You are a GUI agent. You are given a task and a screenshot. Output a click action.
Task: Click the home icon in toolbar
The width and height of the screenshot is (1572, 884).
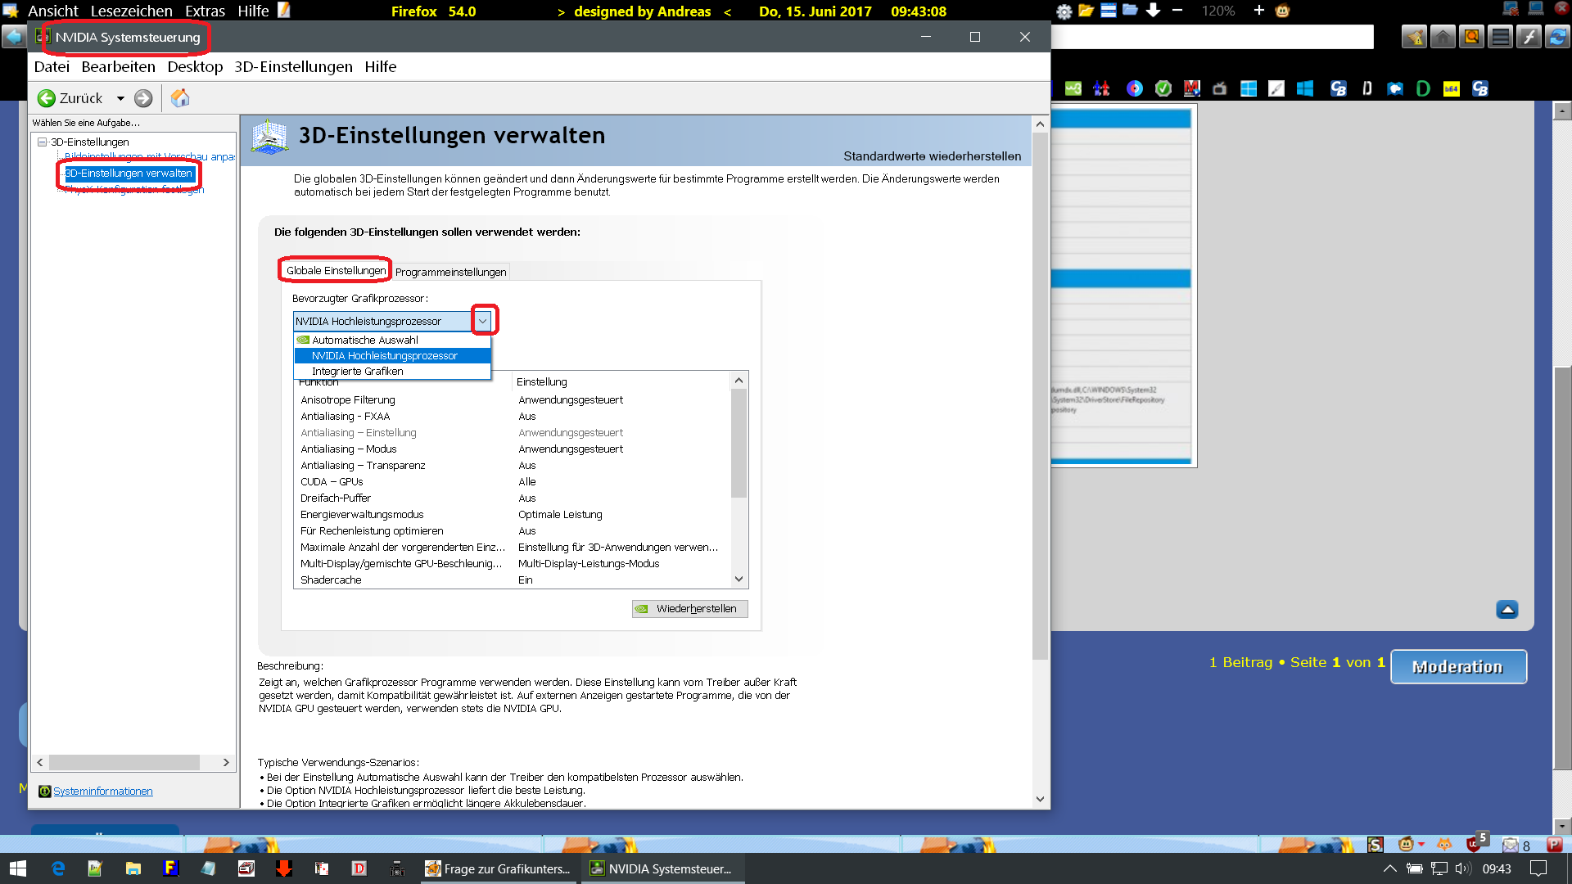180,98
